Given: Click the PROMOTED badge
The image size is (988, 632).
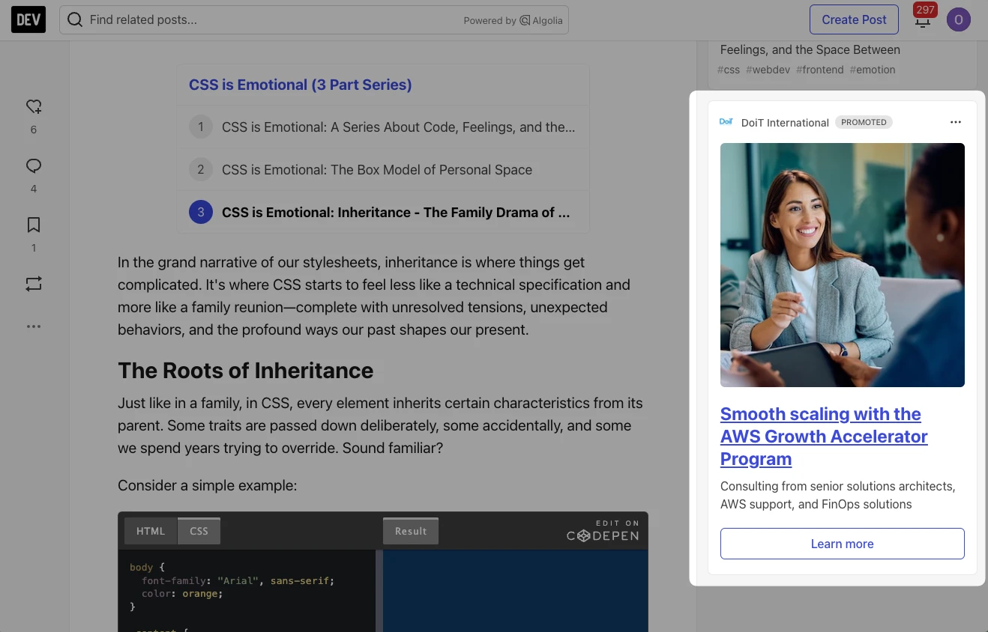Looking at the screenshot, I should pyautogui.click(x=864, y=122).
